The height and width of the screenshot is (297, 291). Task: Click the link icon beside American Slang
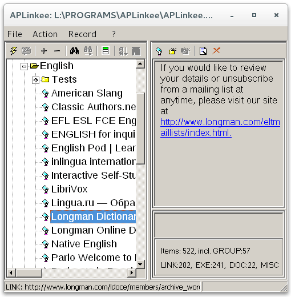pyautogui.click(x=46, y=93)
